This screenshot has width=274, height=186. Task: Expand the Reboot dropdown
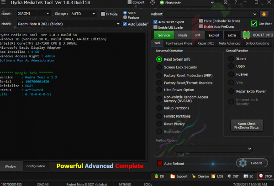coord(211,14)
